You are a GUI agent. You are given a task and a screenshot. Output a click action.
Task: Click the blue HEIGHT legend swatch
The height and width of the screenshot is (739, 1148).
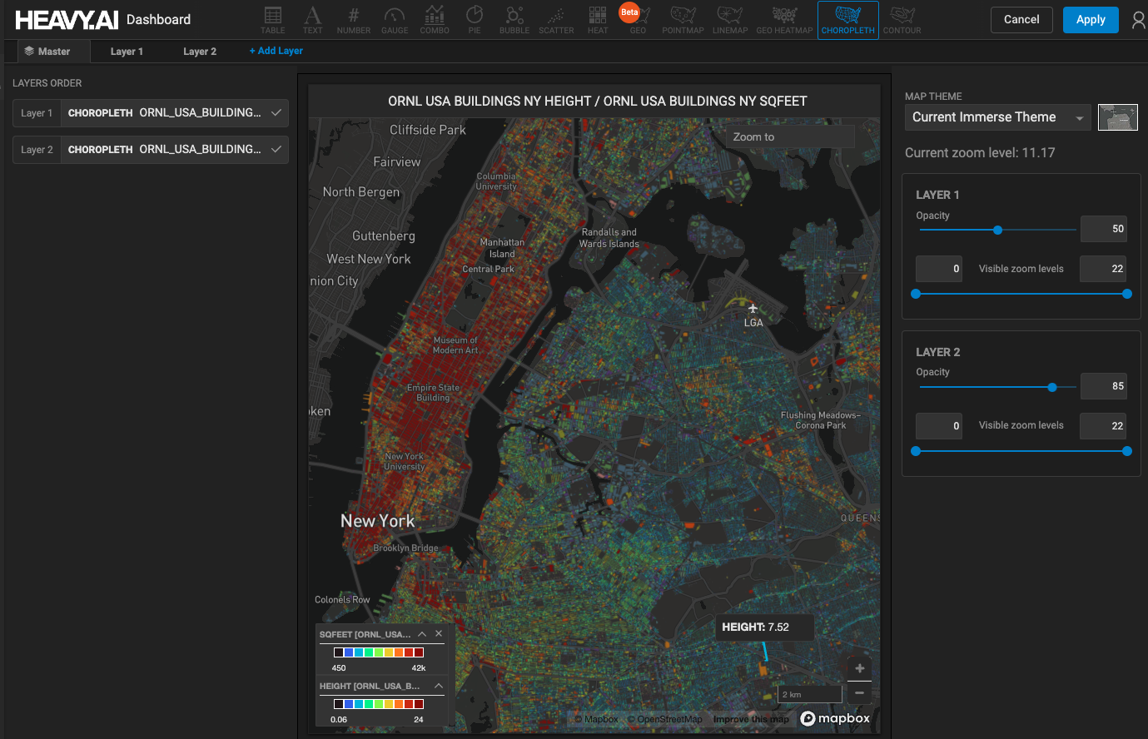click(x=349, y=704)
